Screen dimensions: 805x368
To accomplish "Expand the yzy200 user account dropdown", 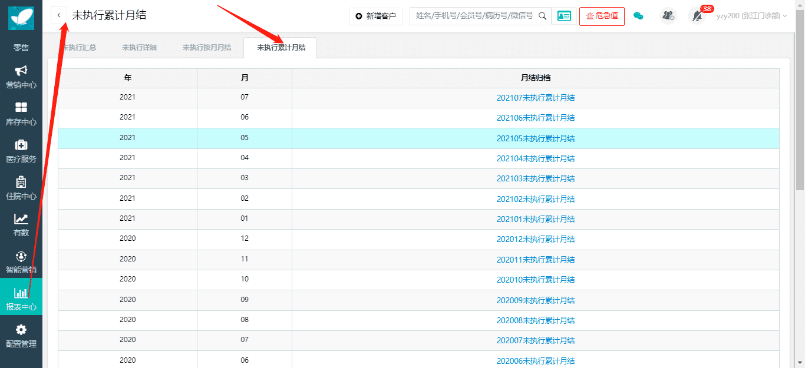I will click(x=751, y=16).
